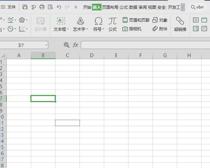Click the dashed-border cell C11
Screen dimensions: 210x168
68,123
